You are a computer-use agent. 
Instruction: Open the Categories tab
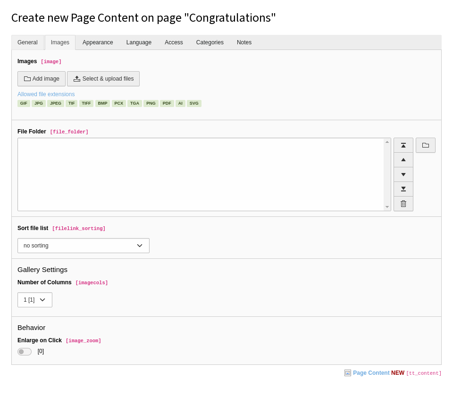210,42
